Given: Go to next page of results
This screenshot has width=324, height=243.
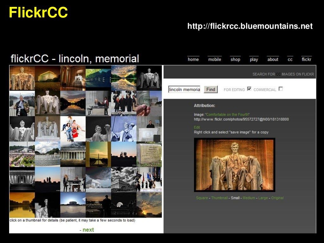Looking at the screenshot, I should click(x=88, y=230).
